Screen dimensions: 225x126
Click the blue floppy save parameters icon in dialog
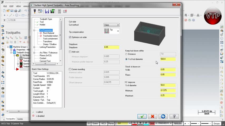click(x=47, y=11)
